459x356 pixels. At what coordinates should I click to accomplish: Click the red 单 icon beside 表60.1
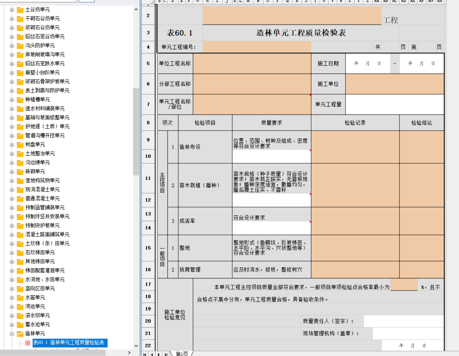click(x=28, y=343)
